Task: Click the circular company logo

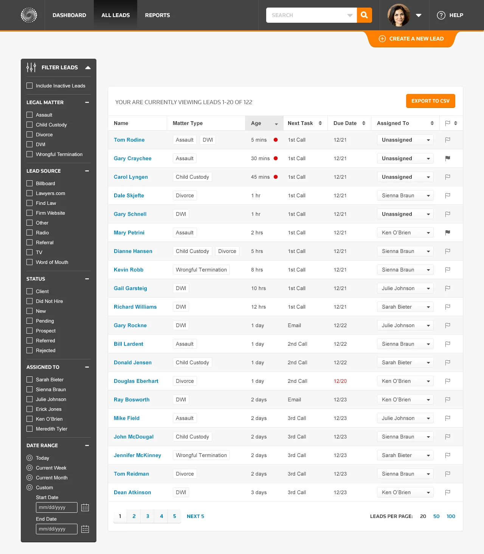Action: click(x=29, y=15)
